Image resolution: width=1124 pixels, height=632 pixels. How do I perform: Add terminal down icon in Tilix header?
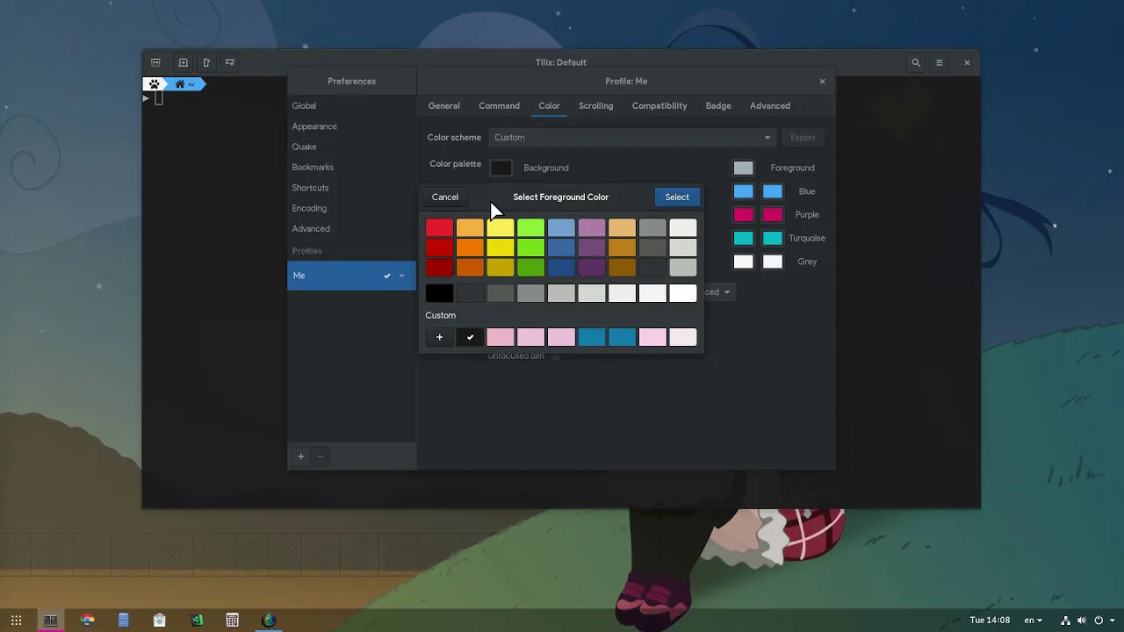[230, 62]
